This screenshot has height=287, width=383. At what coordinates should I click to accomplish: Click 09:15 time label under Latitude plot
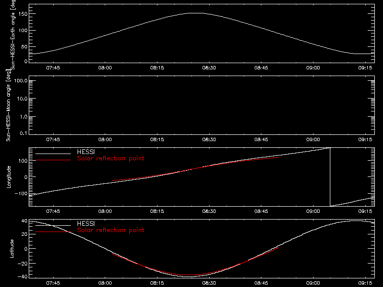pyautogui.click(x=365, y=283)
